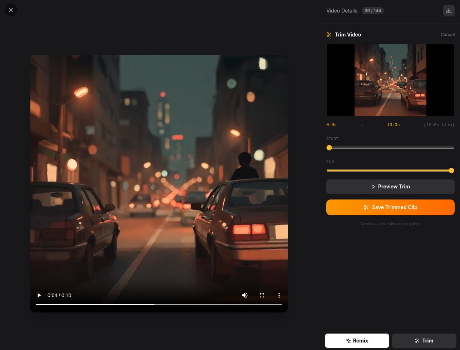Click the Preview Trim button
The image size is (460, 350).
click(390, 187)
